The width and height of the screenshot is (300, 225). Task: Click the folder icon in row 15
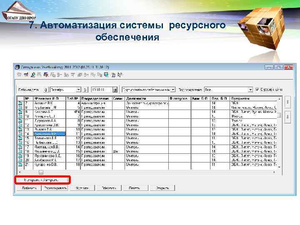(20, 138)
